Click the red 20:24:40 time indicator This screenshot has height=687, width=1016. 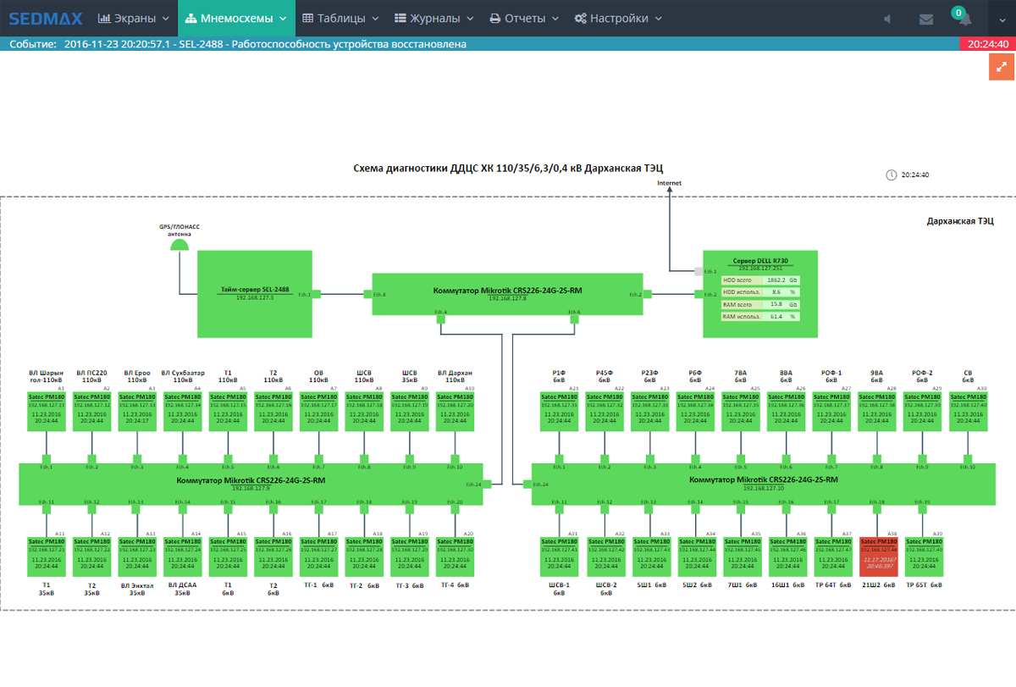[x=987, y=44]
